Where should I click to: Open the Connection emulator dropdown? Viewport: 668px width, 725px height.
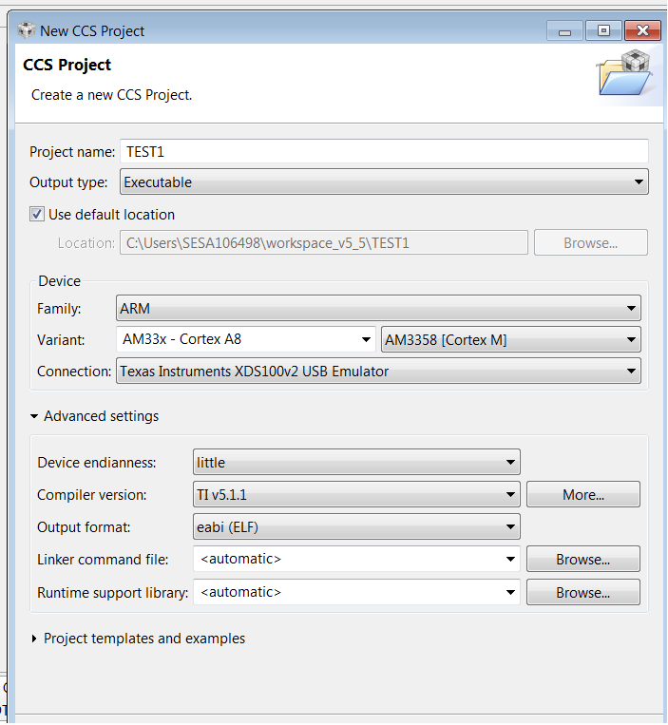click(x=378, y=371)
